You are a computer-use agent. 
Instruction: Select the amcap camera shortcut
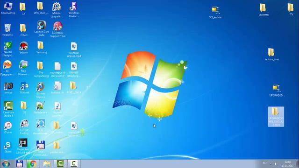point(8,88)
